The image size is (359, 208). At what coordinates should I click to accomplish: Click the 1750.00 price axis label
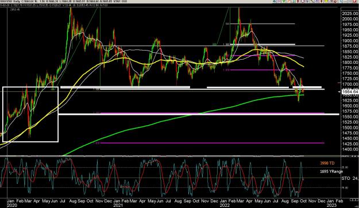pyautogui.click(x=350, y=74)
